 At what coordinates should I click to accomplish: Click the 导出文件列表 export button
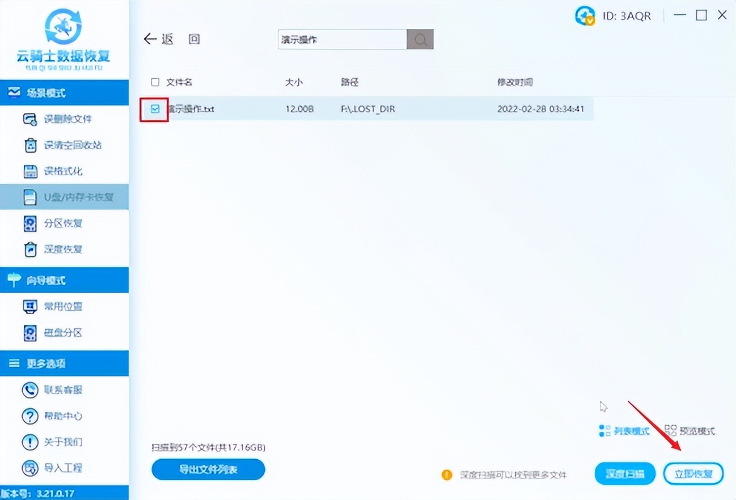pyautogui.click(x=208, y=469)
